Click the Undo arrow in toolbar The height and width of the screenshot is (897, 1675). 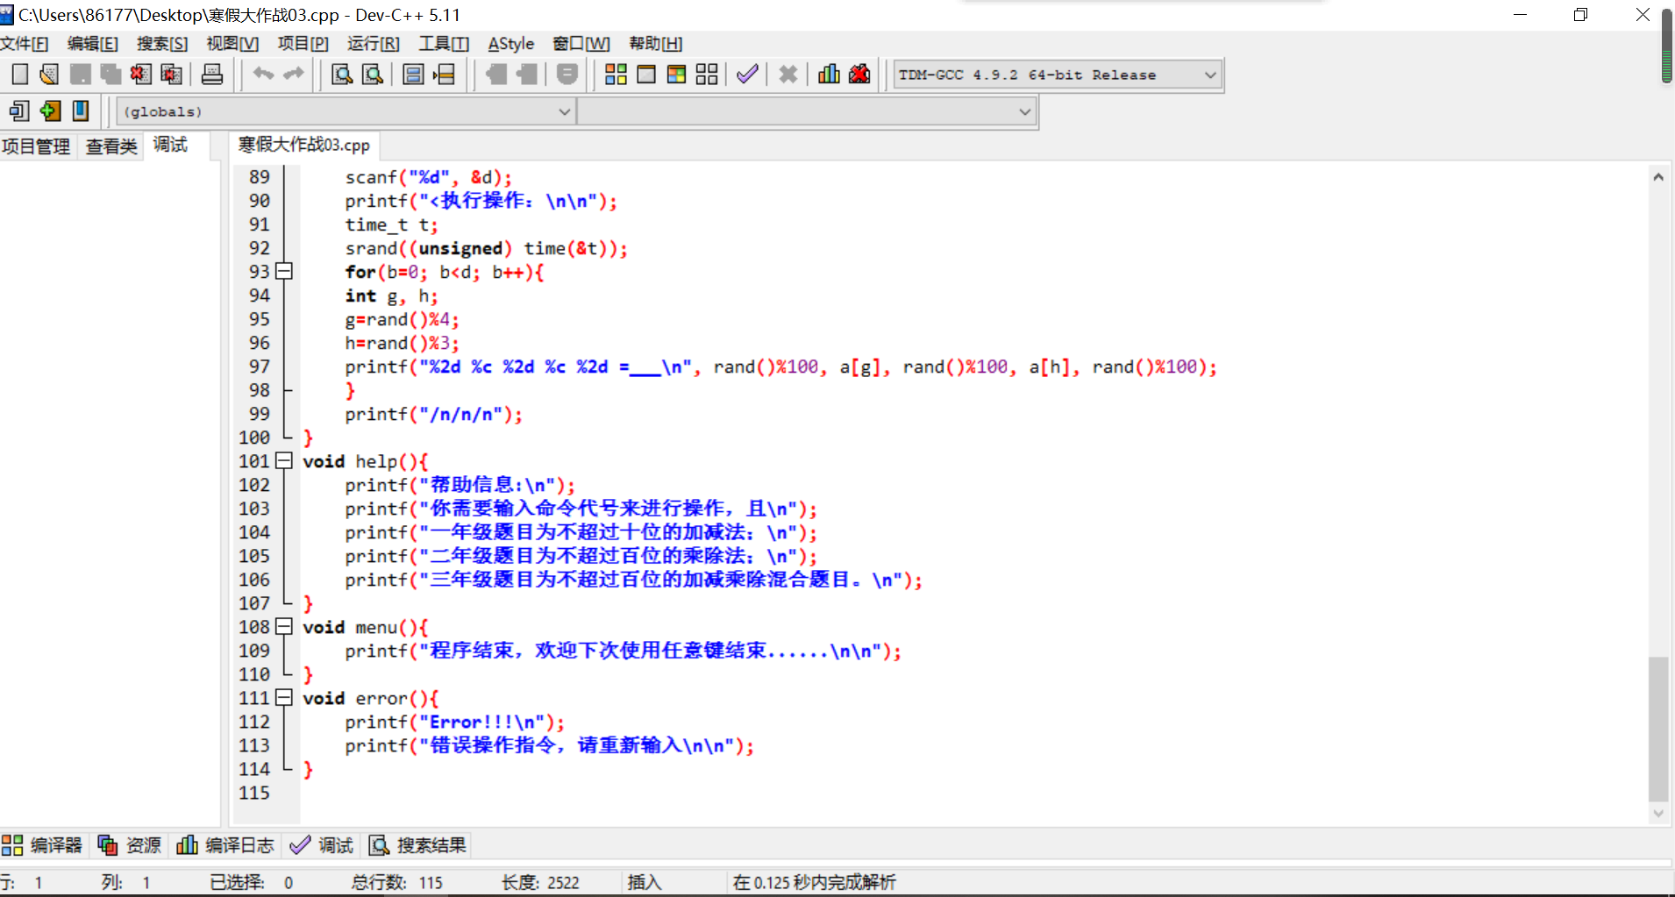[263, 75]
